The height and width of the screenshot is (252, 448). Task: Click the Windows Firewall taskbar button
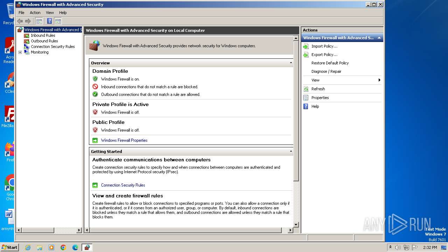[x=87, y=247]
